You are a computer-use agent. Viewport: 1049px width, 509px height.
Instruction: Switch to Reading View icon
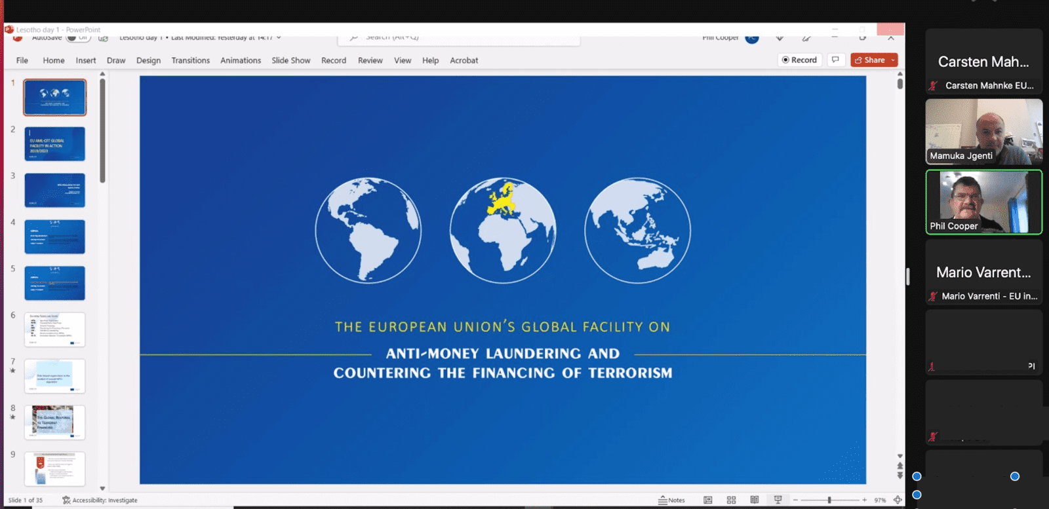755,500
